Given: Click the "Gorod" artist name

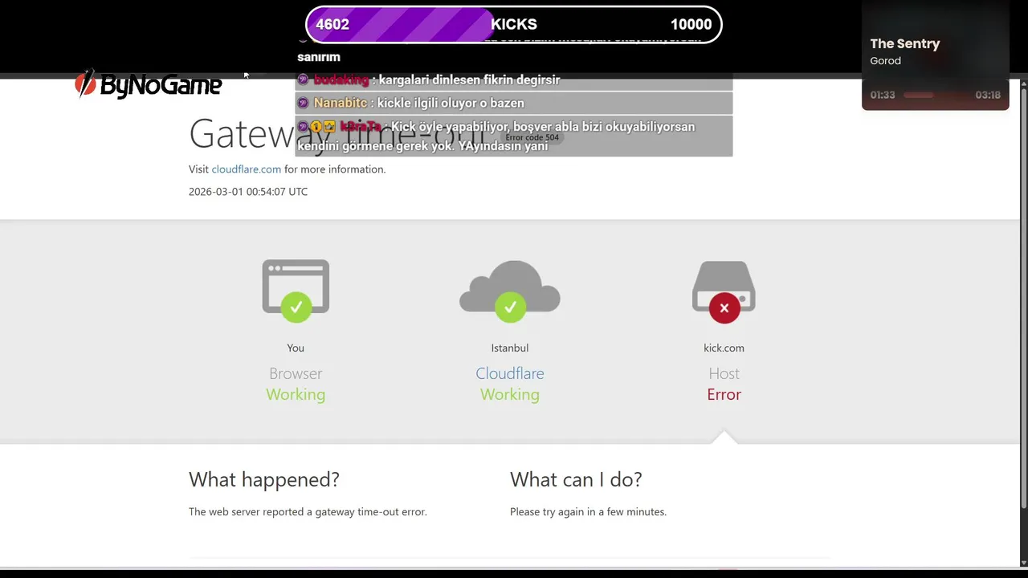Looking at the screenshot, I should (x=885, y=61).
